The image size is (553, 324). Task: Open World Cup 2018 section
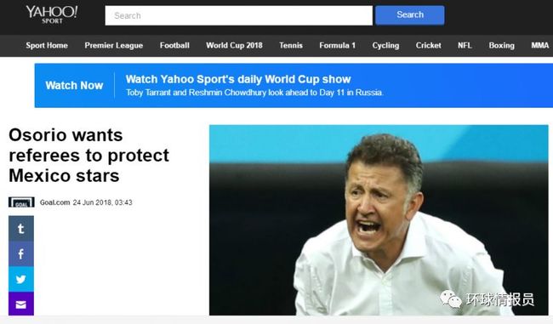pos(234,45)
